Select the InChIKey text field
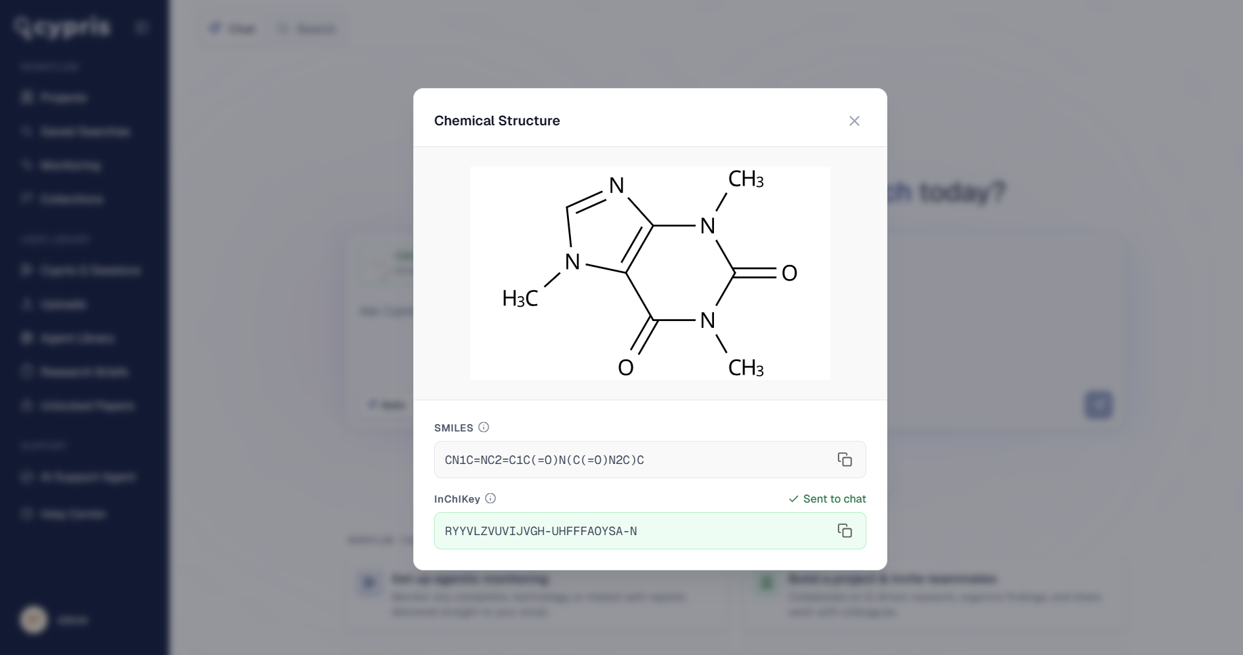Image resolution: width=1243 pixels, height=655 pixels. pyautogui.click(x=650, y=530)
